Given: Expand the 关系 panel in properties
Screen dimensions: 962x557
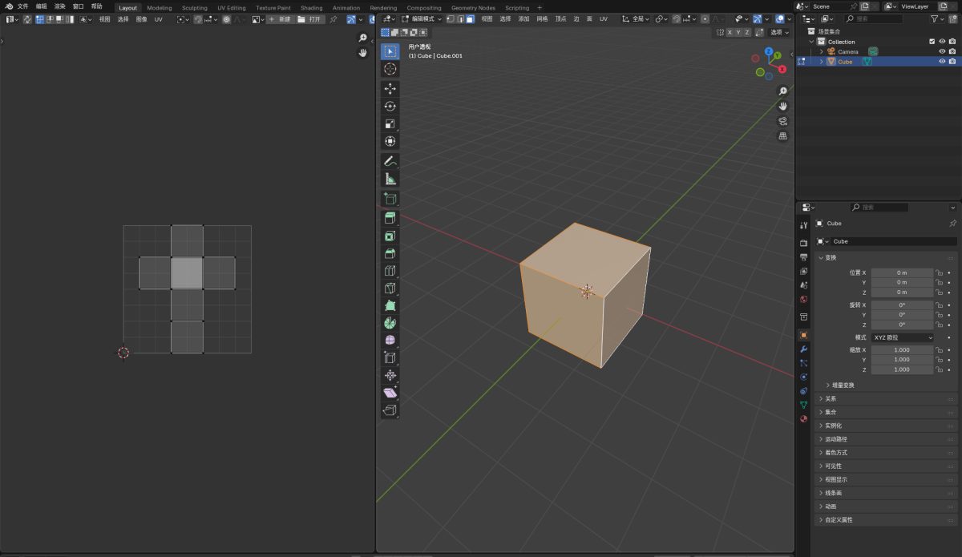Looking at the screenshot, I should [x=830, y=398].
